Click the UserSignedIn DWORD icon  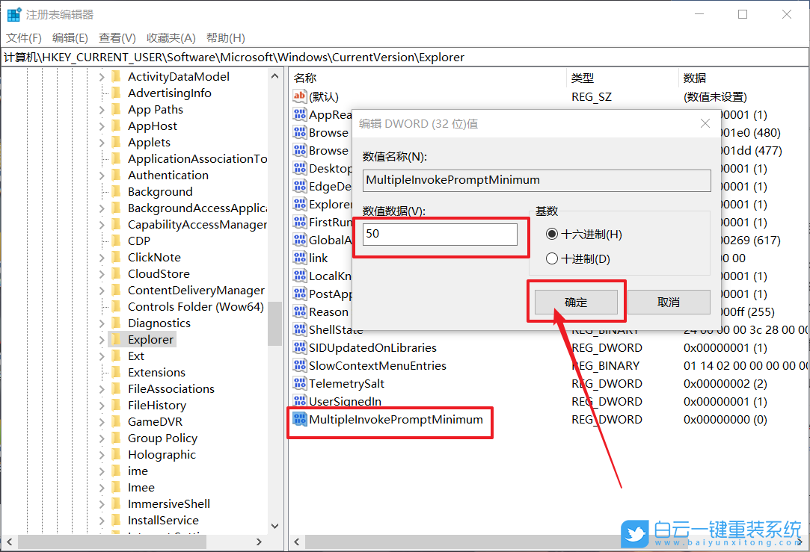tap(299, 402)
